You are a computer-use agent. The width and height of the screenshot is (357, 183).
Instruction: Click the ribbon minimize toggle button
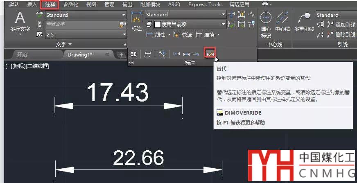[x=265, y=4]
